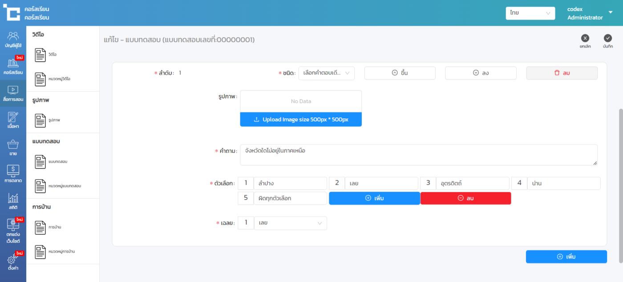Image resolution: width=623 pixels, height=282 pixels.
Task: Open the codex Administrator account menu
Action: click(590, 13)
